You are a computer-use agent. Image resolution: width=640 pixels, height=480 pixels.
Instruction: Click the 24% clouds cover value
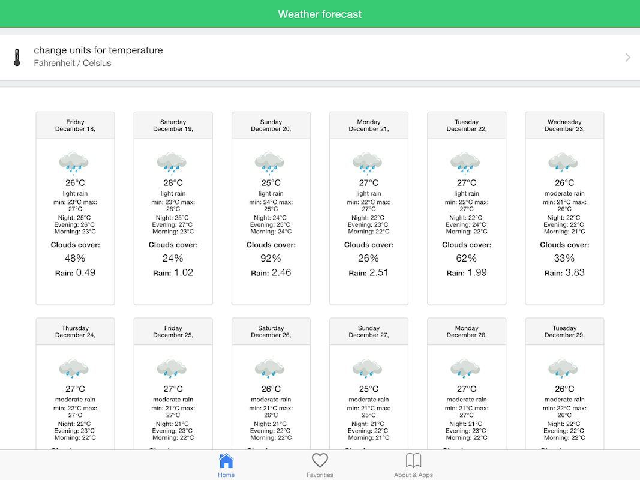tap(173, 259)
